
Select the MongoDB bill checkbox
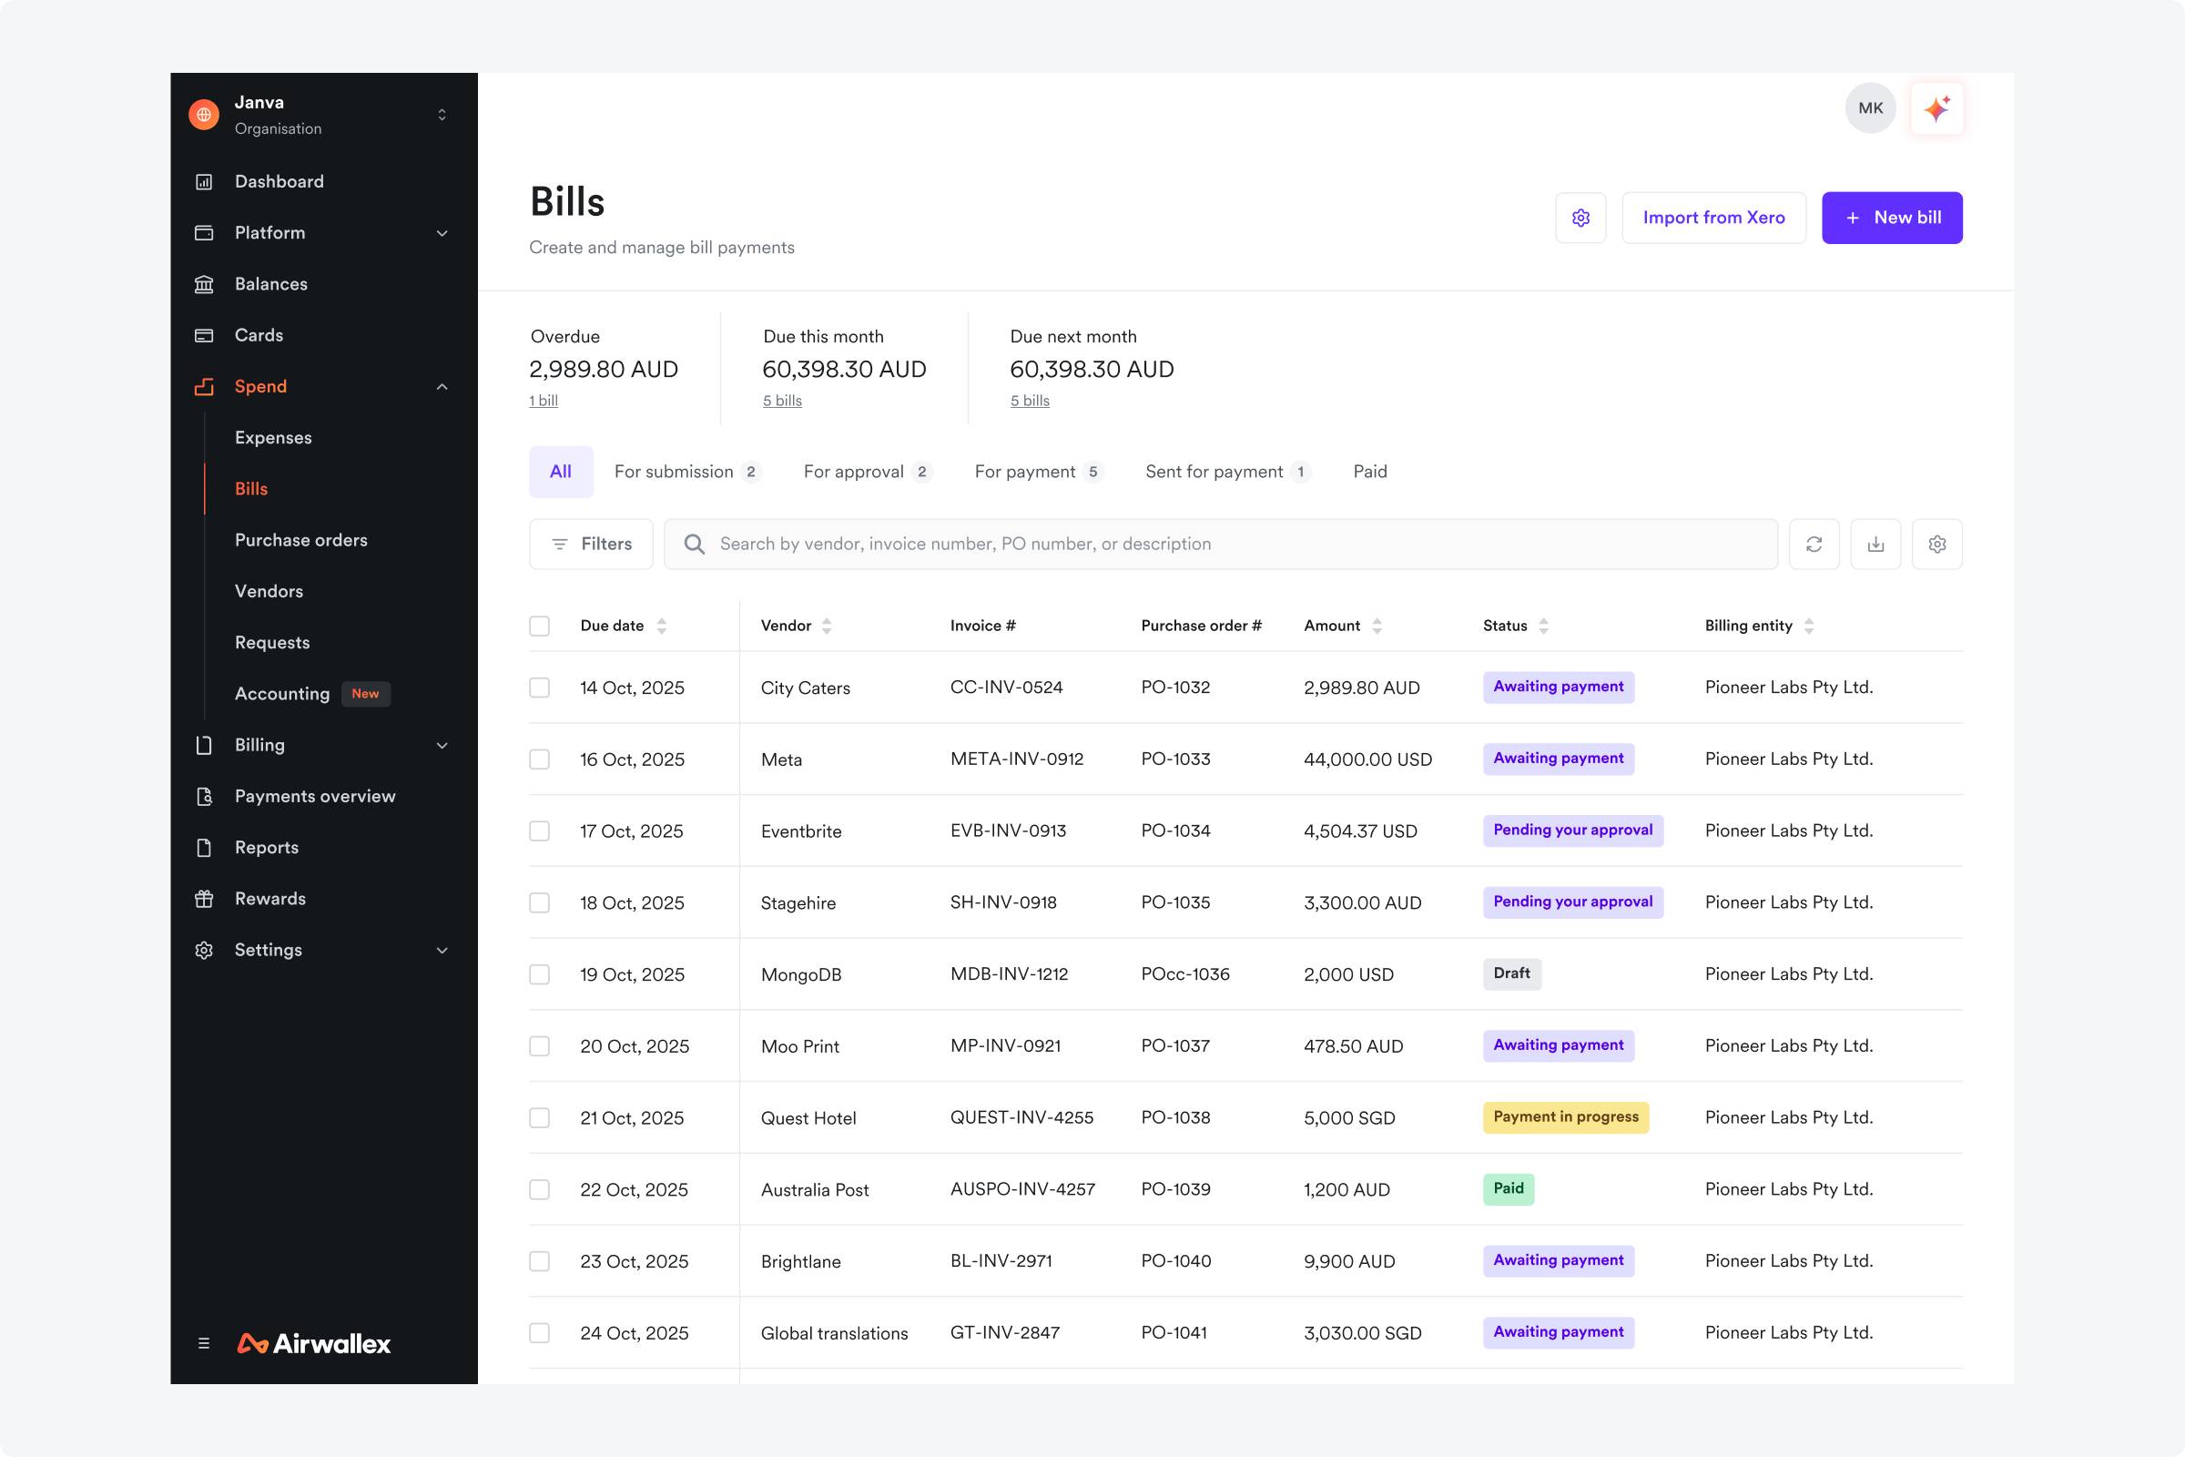539,973
